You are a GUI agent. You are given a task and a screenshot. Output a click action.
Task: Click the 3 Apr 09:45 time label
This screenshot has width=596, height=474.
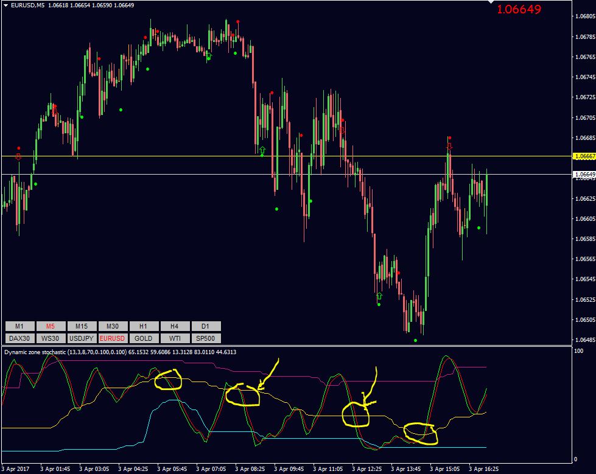point(289,469)
